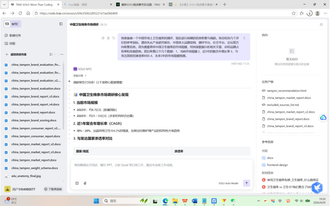The height and width of the screenshot is (206, 330).
Task: Open the browser downloads icon
Action: (x=309, y=13)
